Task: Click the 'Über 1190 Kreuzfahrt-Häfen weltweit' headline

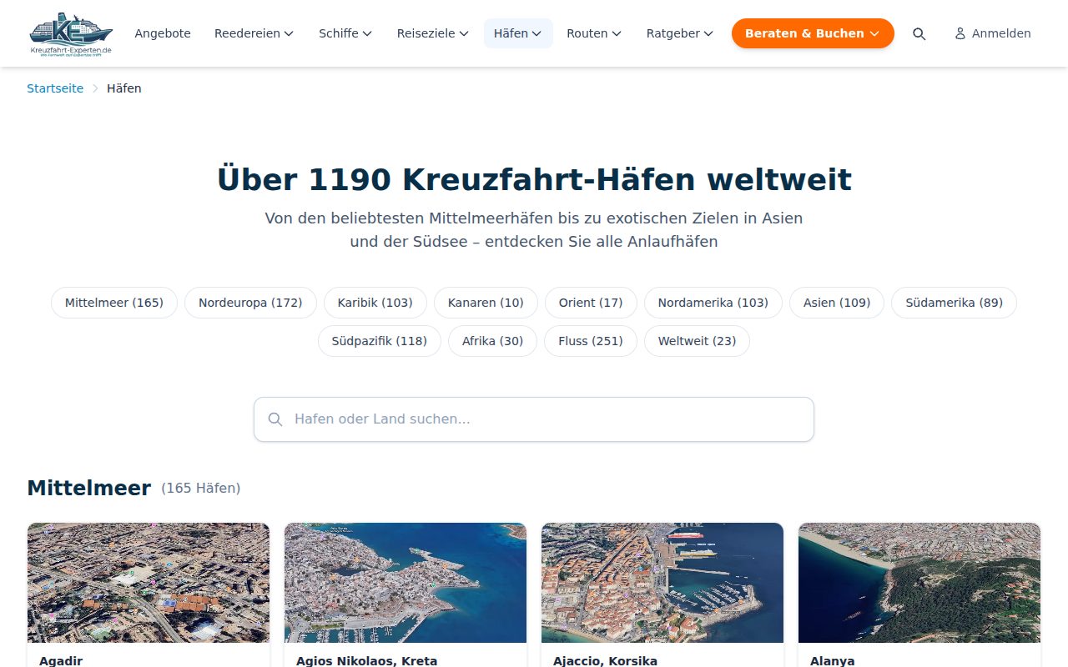Action: point(534,180)
